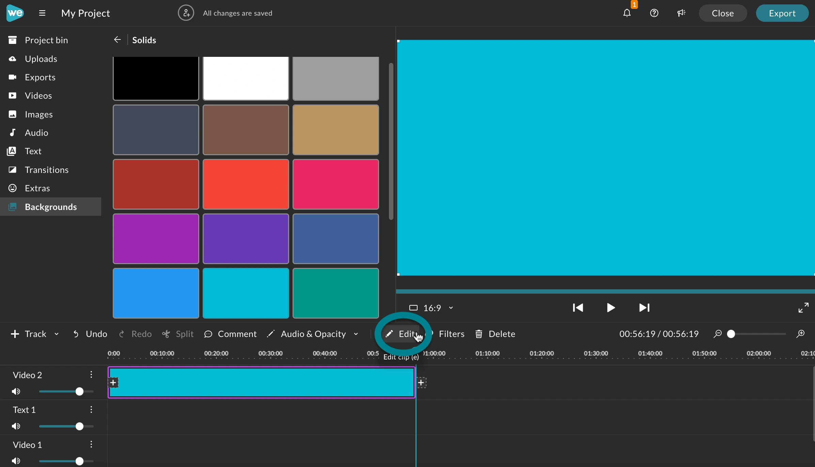
Task: Select the magenta purple solid swatch
Action: click(156, 239)
